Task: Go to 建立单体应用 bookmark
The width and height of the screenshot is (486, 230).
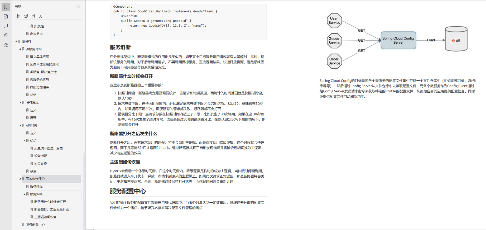Action: pos(40,57)
